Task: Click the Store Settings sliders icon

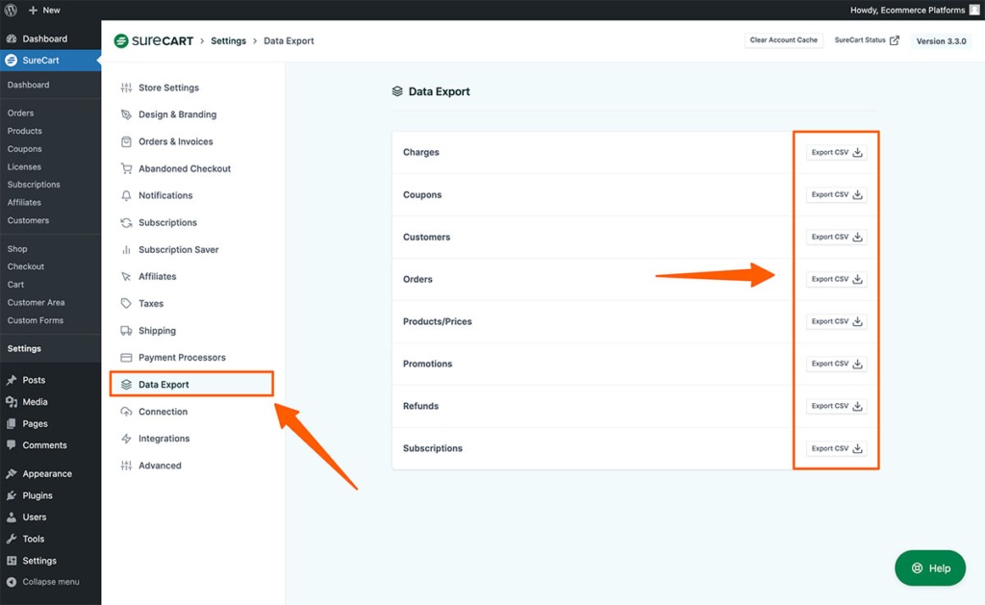Action: tap(126, 88)
